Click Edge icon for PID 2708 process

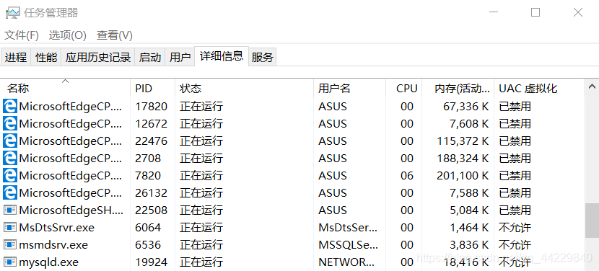[10, 158]
